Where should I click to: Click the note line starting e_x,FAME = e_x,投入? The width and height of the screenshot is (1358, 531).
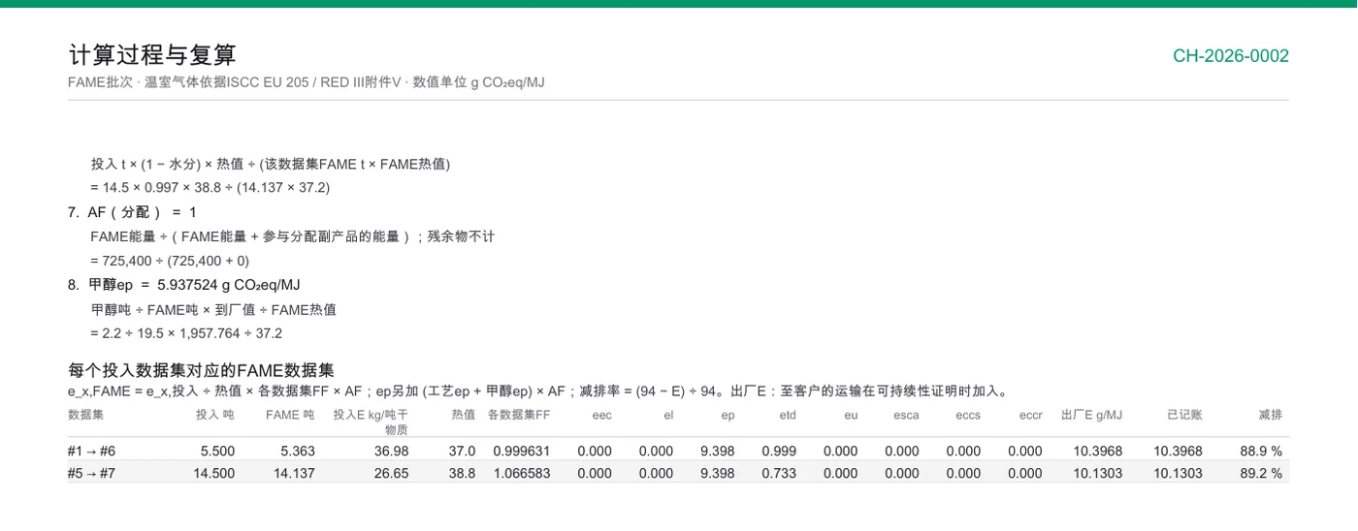pos(539,391)
